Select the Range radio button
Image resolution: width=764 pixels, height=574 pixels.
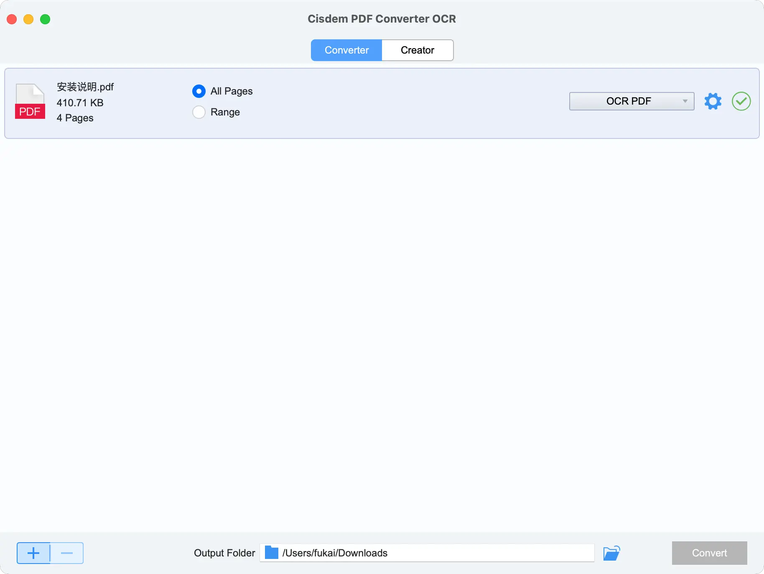[x=199, y=112]
